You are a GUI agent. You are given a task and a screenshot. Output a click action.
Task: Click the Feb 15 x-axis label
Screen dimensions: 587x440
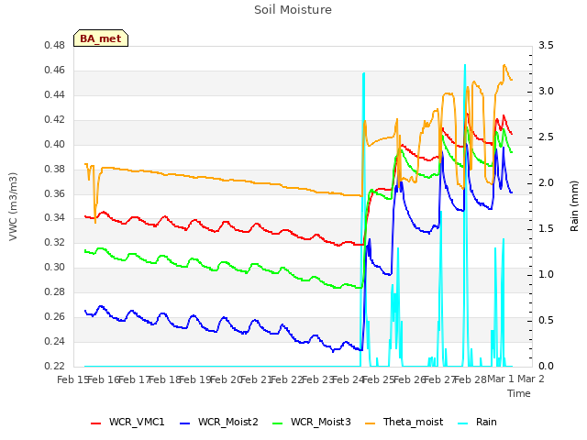(x=72, y=379)
